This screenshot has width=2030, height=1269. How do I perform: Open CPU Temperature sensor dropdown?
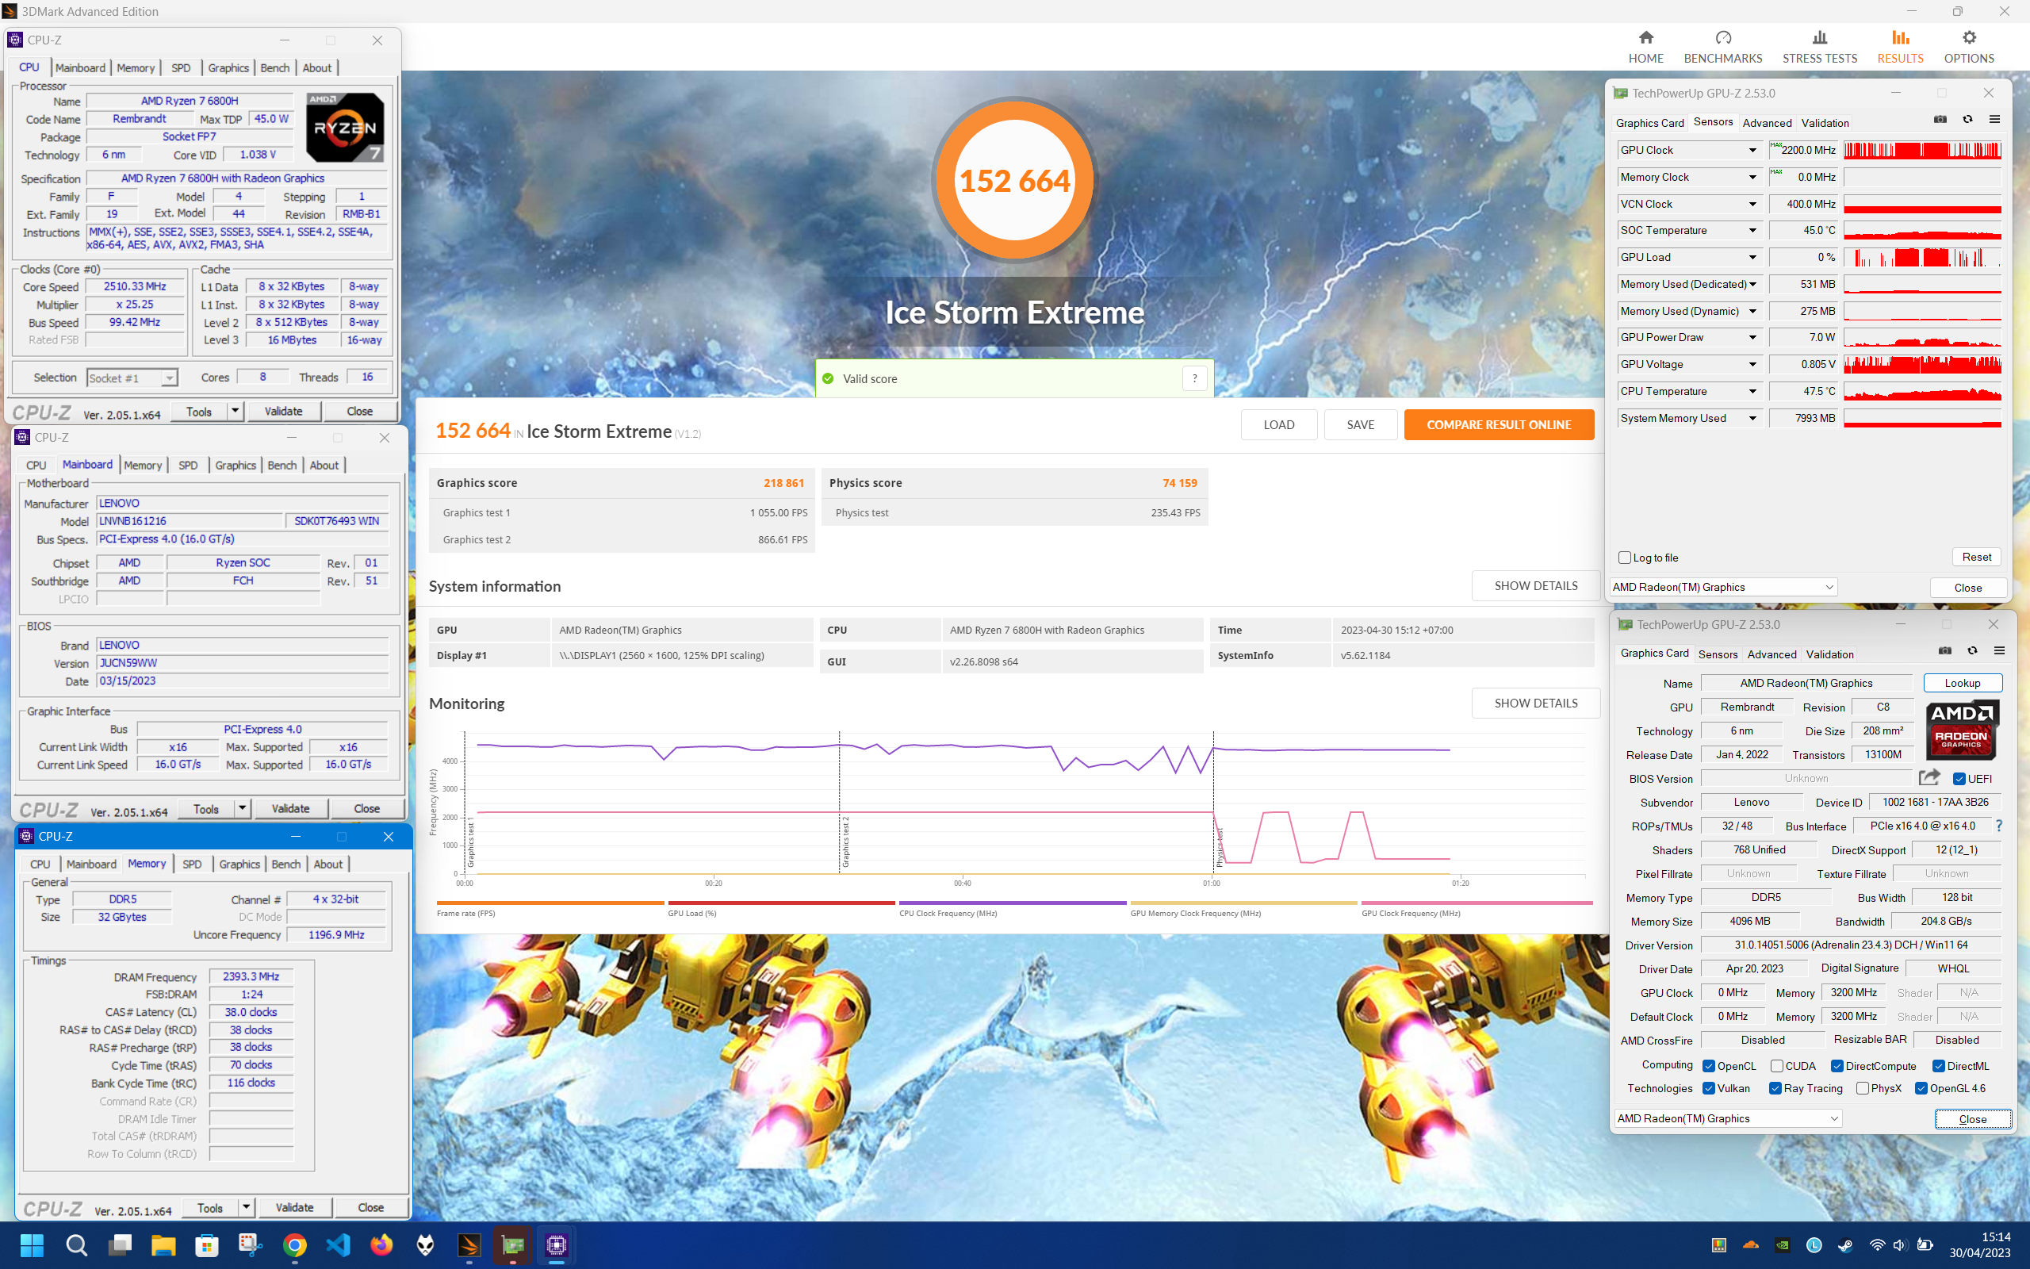coord(1752,391)
